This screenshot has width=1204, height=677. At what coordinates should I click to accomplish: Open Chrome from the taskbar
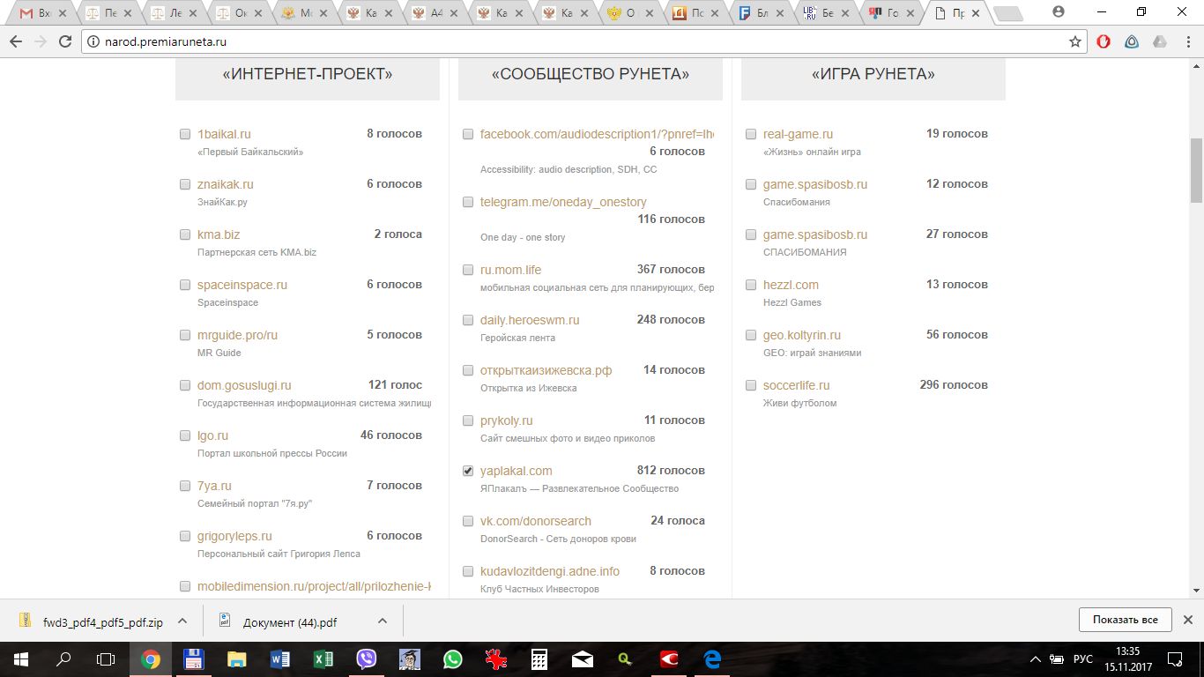click(x=151, y=659)
